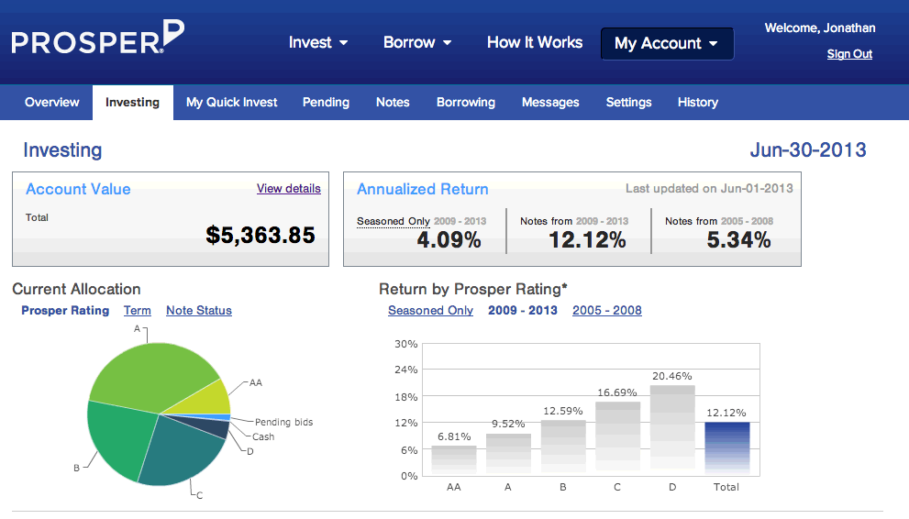Click View details for Account Value
Image resolution: width=909 pixels, height=519 pixels.
pos(289,188)
